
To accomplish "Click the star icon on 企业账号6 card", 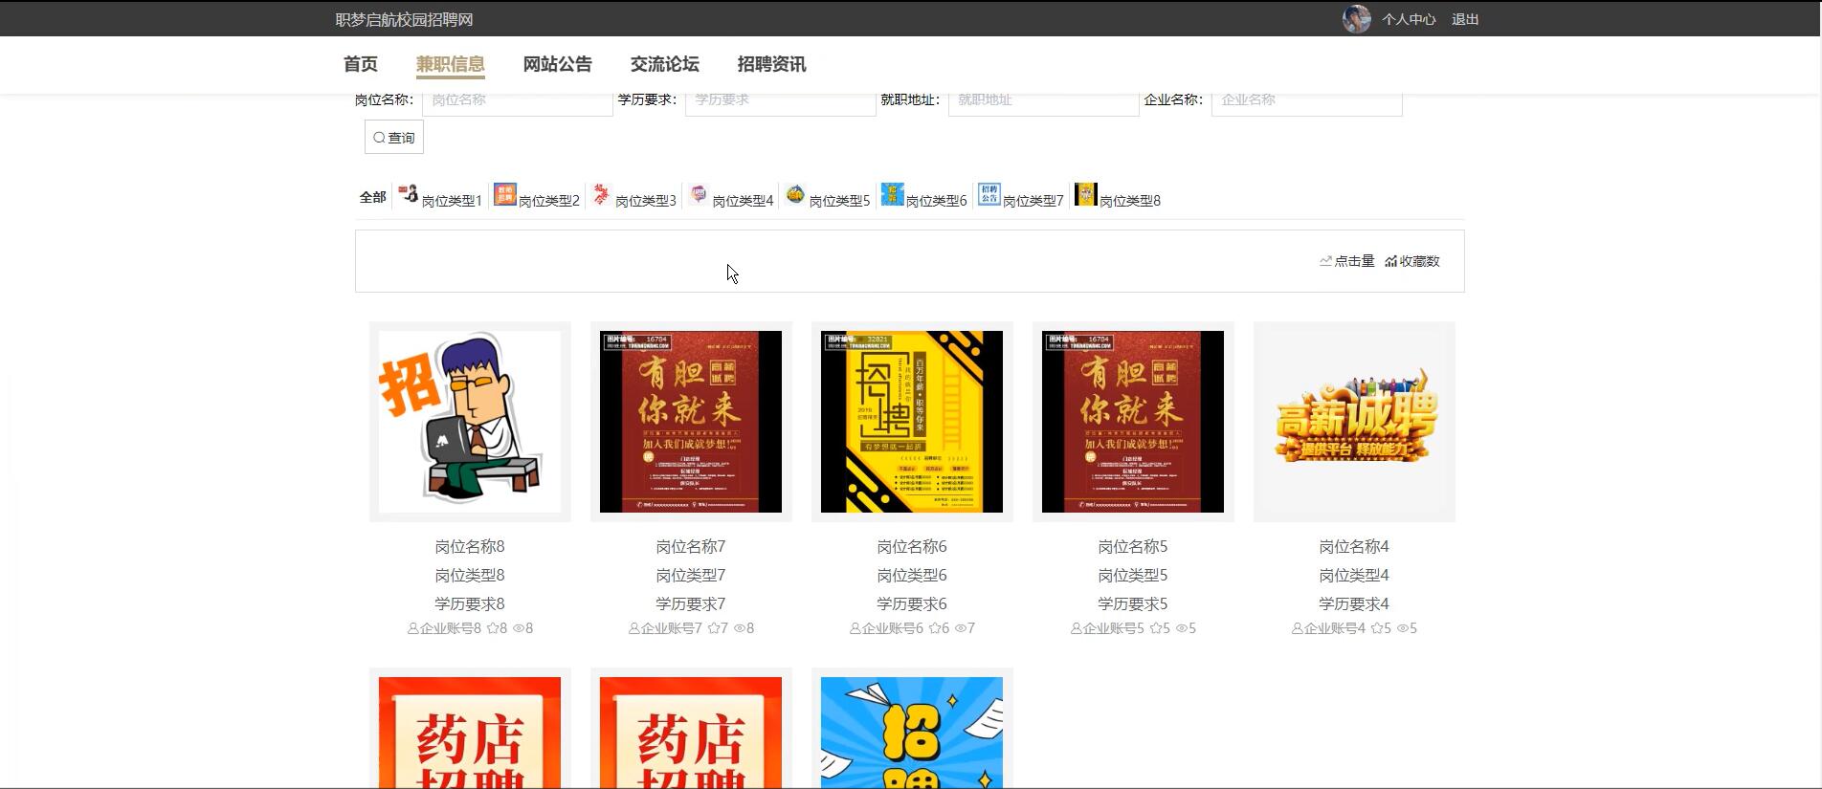I will click(934, 628).
